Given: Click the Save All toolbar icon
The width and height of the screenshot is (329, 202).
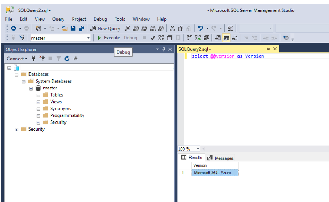Looking at the screenshot, I should (82, 28).
